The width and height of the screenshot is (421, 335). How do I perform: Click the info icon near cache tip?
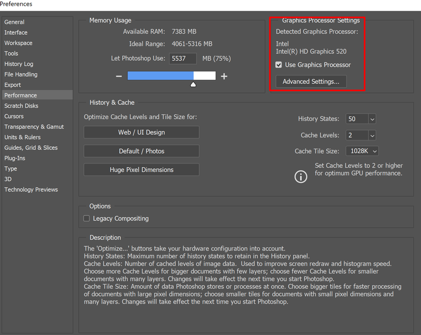[301, 176]
